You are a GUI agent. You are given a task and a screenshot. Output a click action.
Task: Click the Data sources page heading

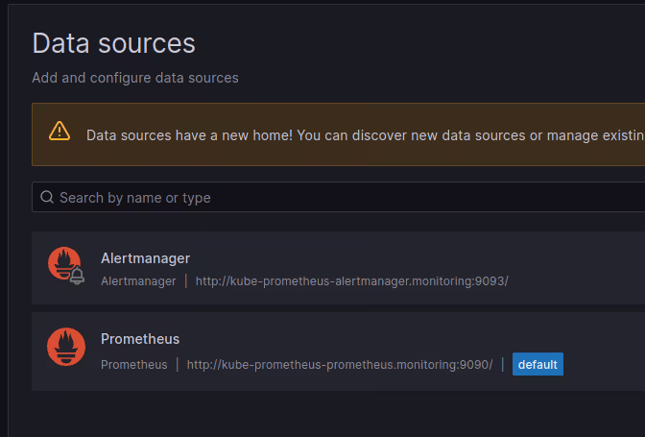pos(113,43)
